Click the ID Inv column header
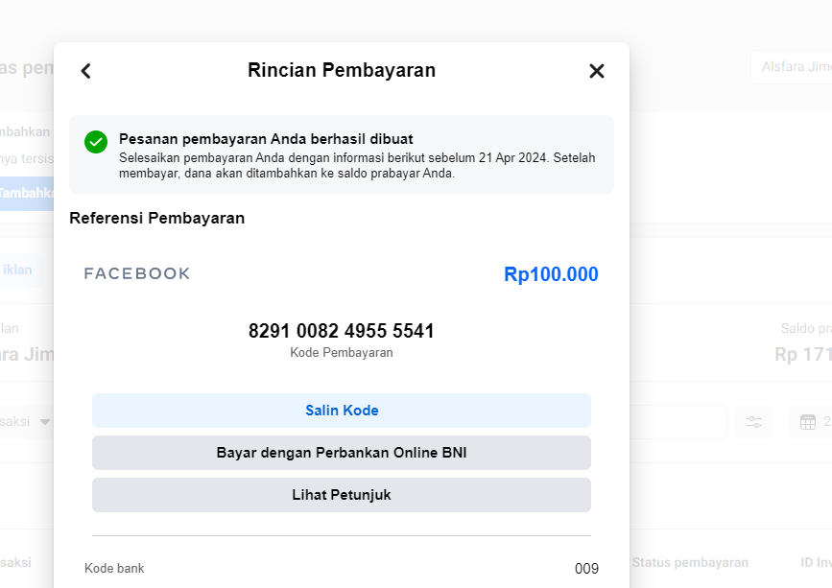832x588 pixels. point(816,562)
